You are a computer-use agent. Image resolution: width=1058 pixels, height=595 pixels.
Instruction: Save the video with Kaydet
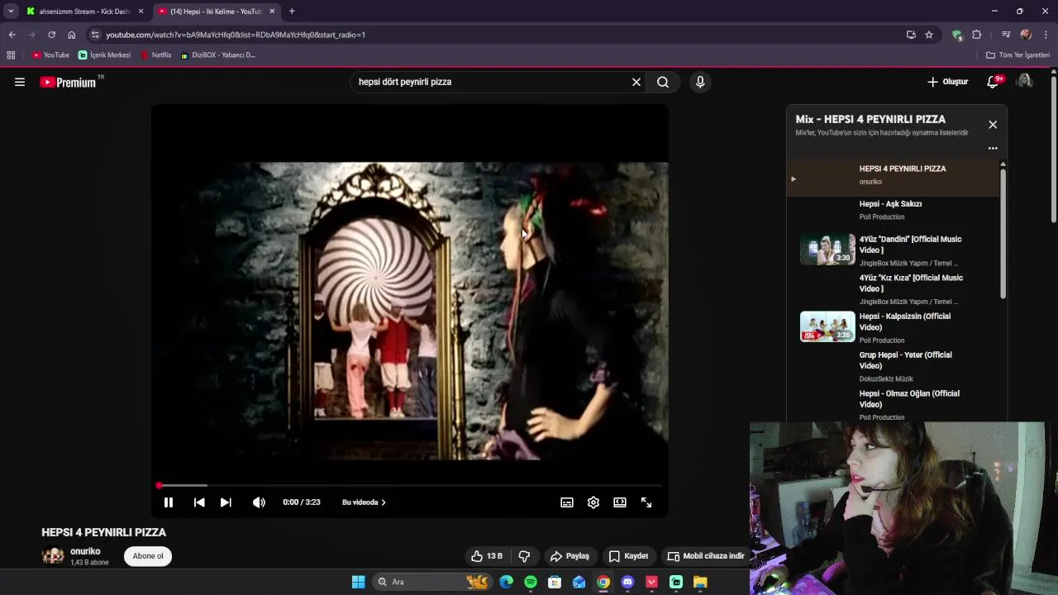tap(628, 556)
